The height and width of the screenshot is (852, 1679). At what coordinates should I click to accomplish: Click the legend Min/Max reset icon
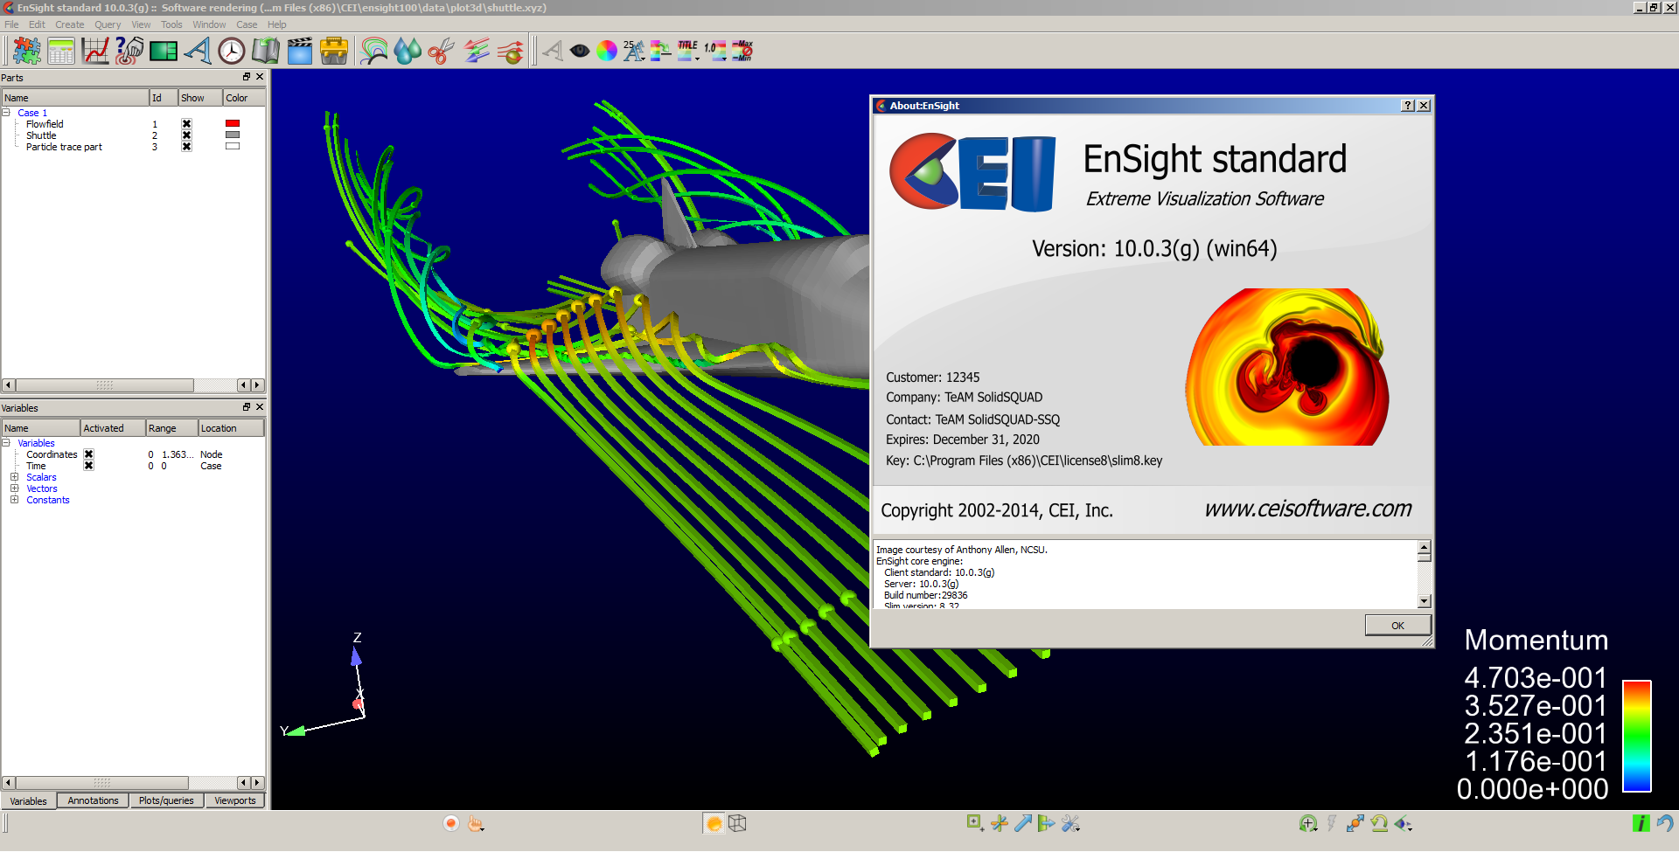point(742,51)
